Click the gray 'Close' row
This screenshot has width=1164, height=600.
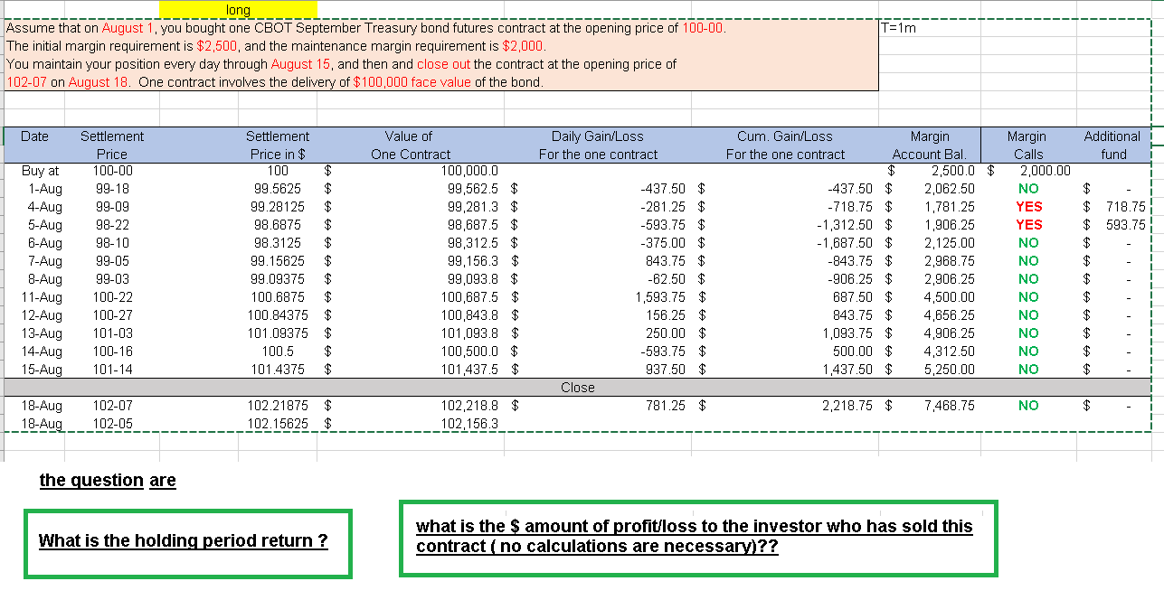click(x=577, y=388)
